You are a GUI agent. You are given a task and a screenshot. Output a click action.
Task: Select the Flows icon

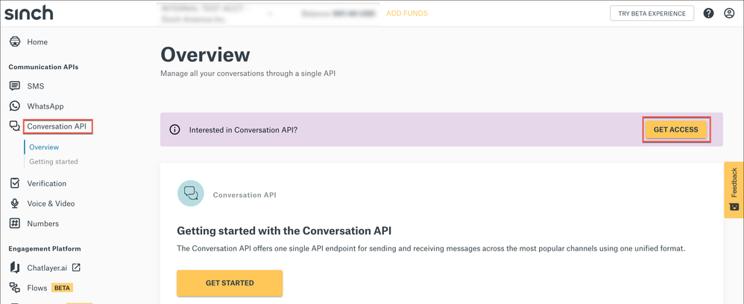pyautogui.click(x=15, y=288)
